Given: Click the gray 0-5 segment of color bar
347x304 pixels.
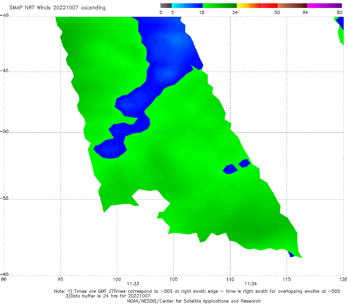Looking at the screenshot, I should pyautogui.click(x=166, y=6).
